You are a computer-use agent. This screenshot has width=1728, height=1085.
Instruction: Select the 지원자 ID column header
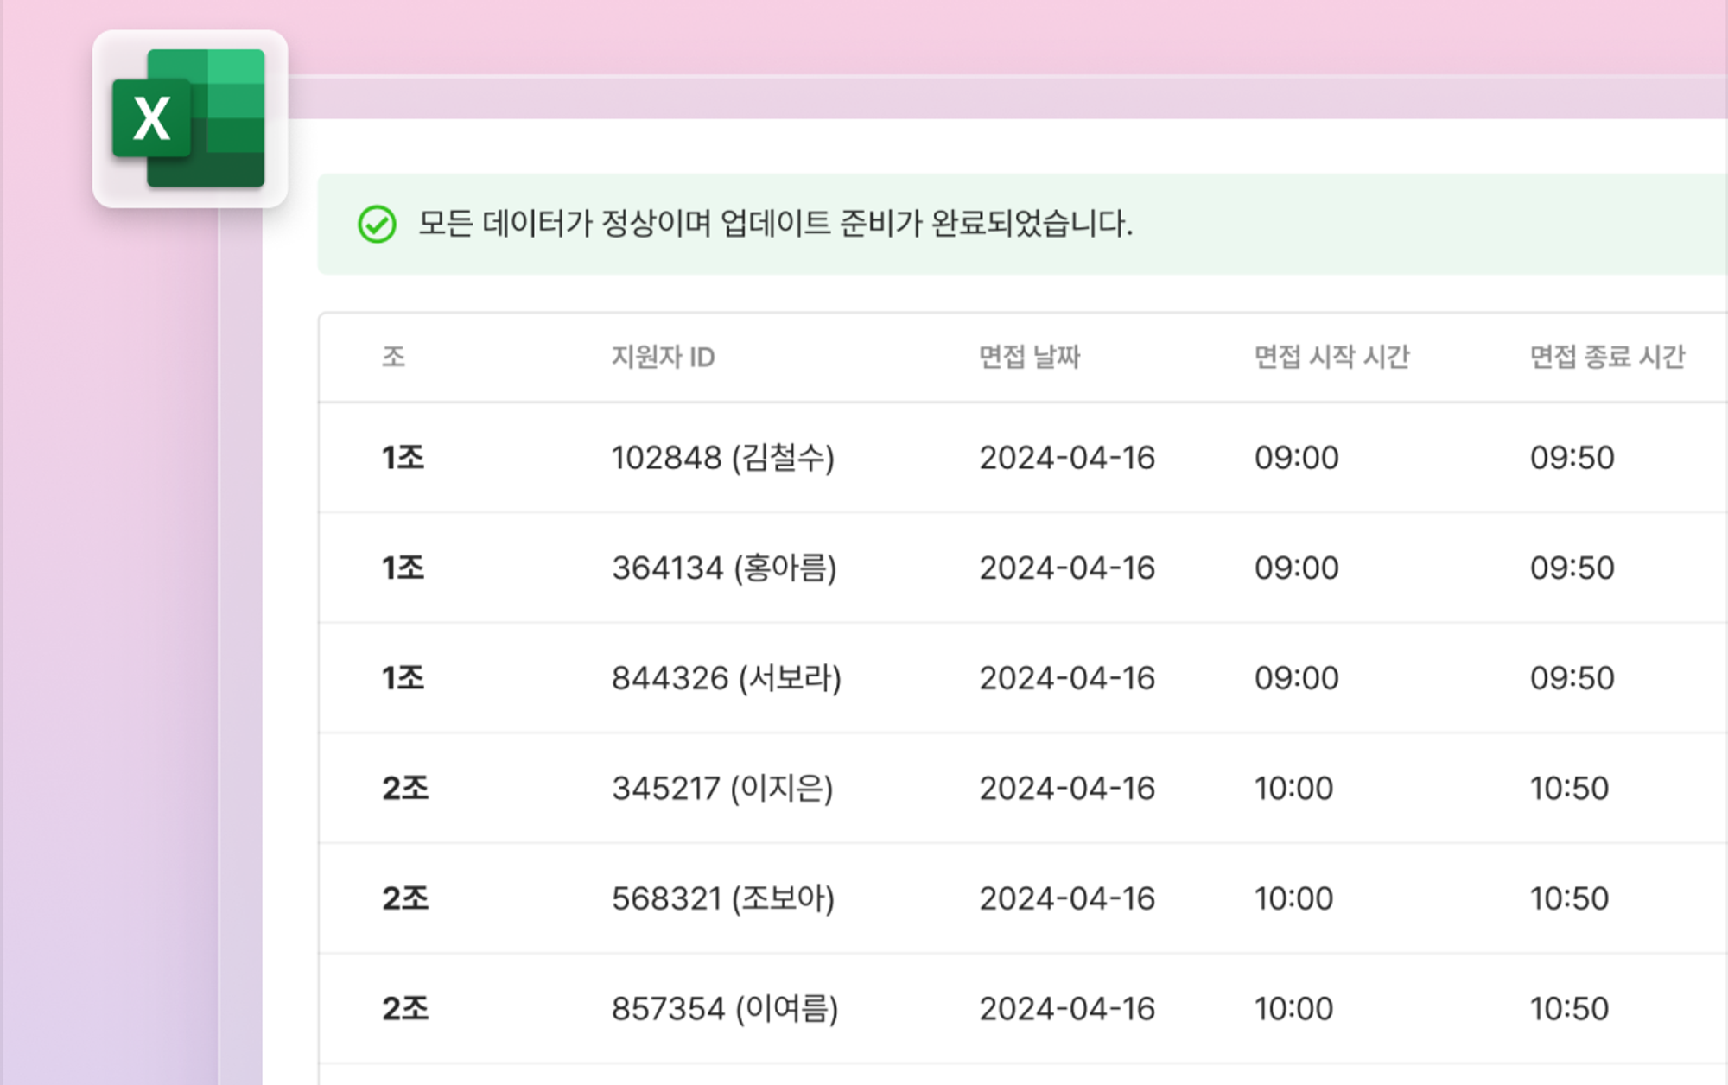[x=663, y=357]
